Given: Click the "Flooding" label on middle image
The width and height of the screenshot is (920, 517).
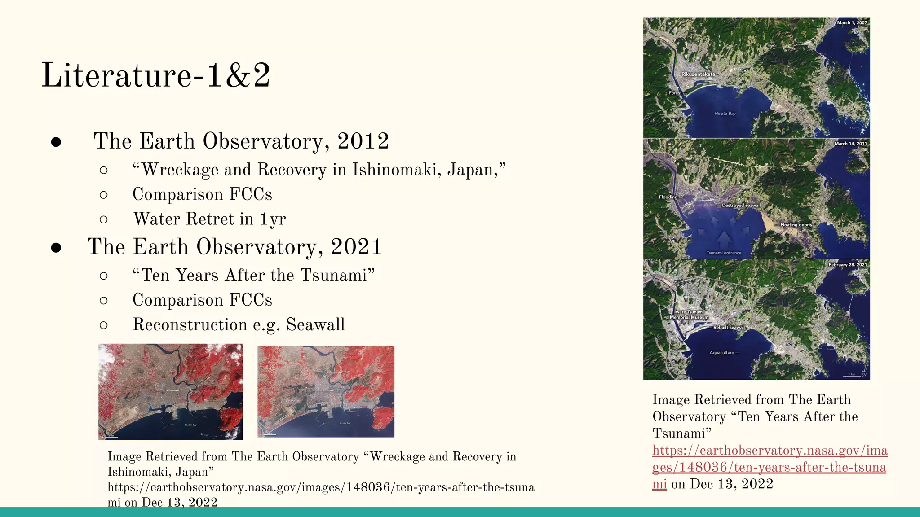Looking at the screenshot, I should tap(668, 197).
